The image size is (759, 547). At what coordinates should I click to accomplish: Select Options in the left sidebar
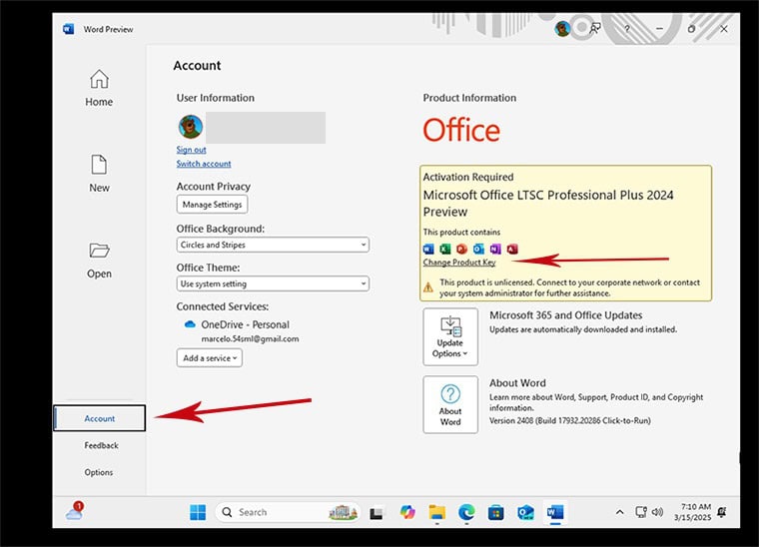tap(99, 472)
